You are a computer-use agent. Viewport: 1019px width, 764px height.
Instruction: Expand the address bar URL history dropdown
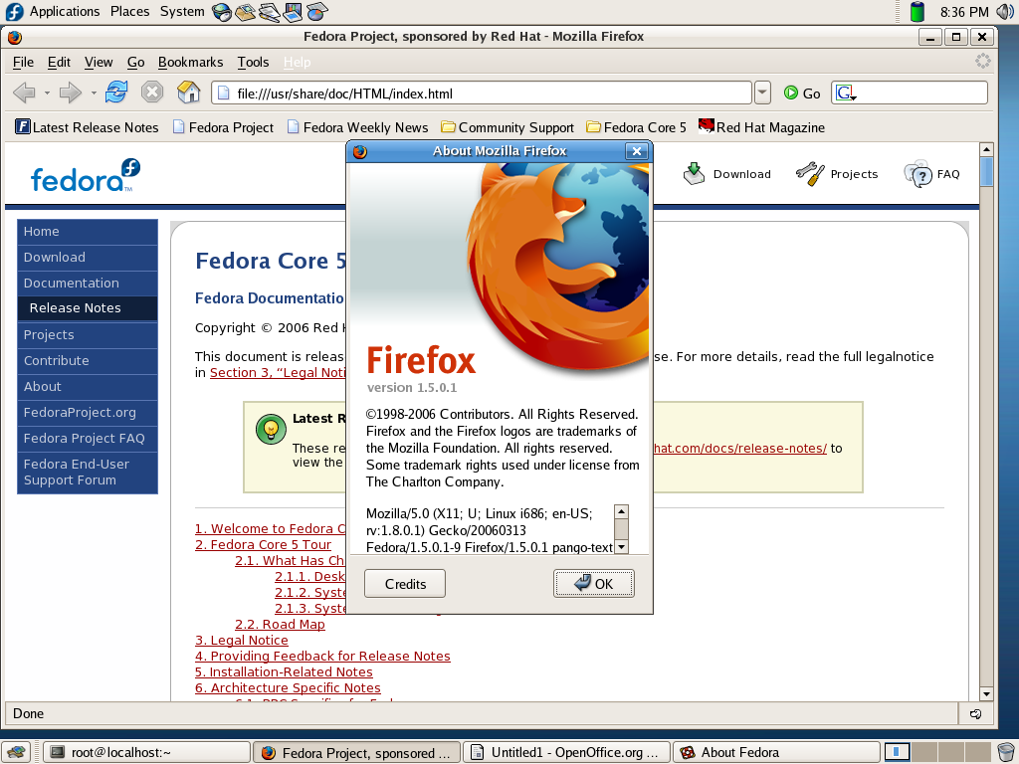(762, 93)
